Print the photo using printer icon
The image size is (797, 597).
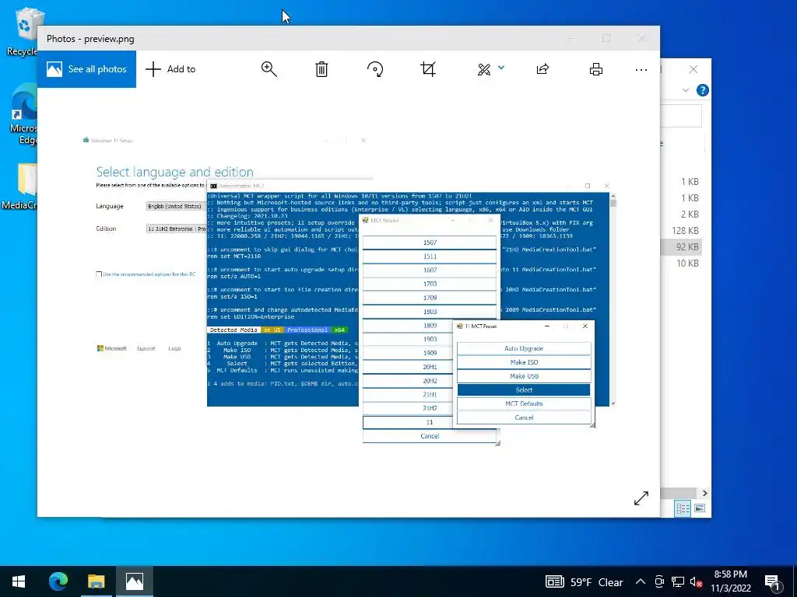[596, 69]
